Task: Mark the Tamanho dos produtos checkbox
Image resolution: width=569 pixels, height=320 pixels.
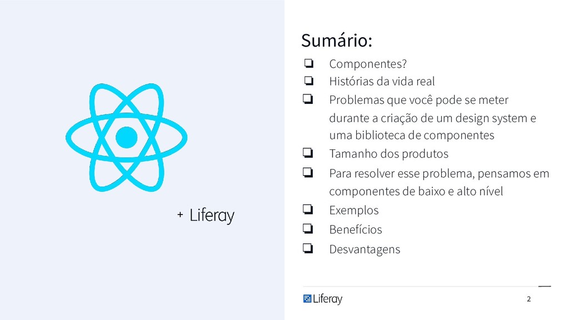Action: tap(308, 153)
